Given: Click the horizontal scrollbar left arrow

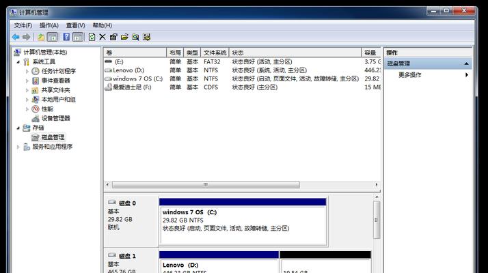Looking at the screenshot, I should 107,185.
